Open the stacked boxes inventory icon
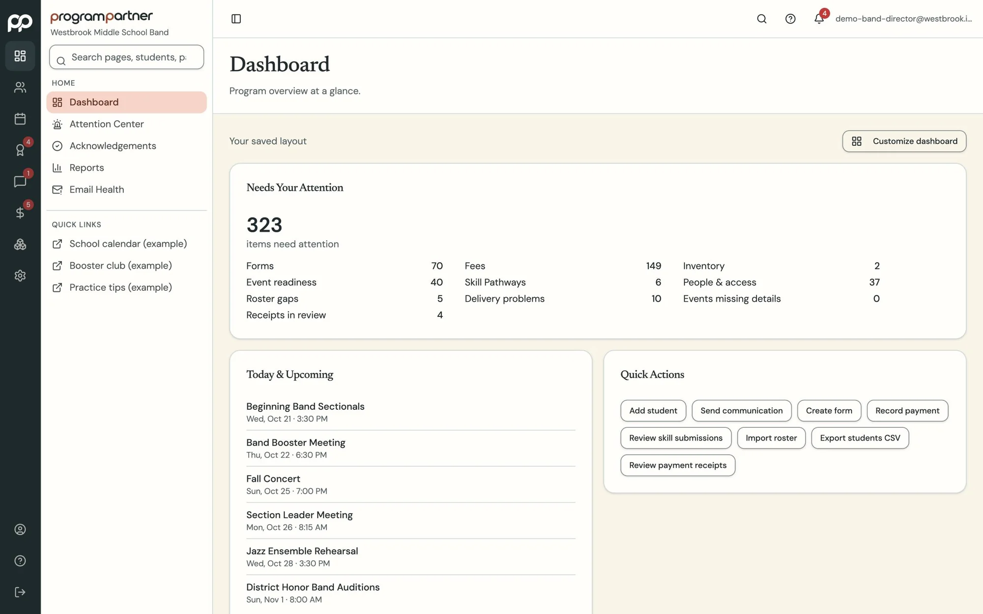 (x=20, y=245)
